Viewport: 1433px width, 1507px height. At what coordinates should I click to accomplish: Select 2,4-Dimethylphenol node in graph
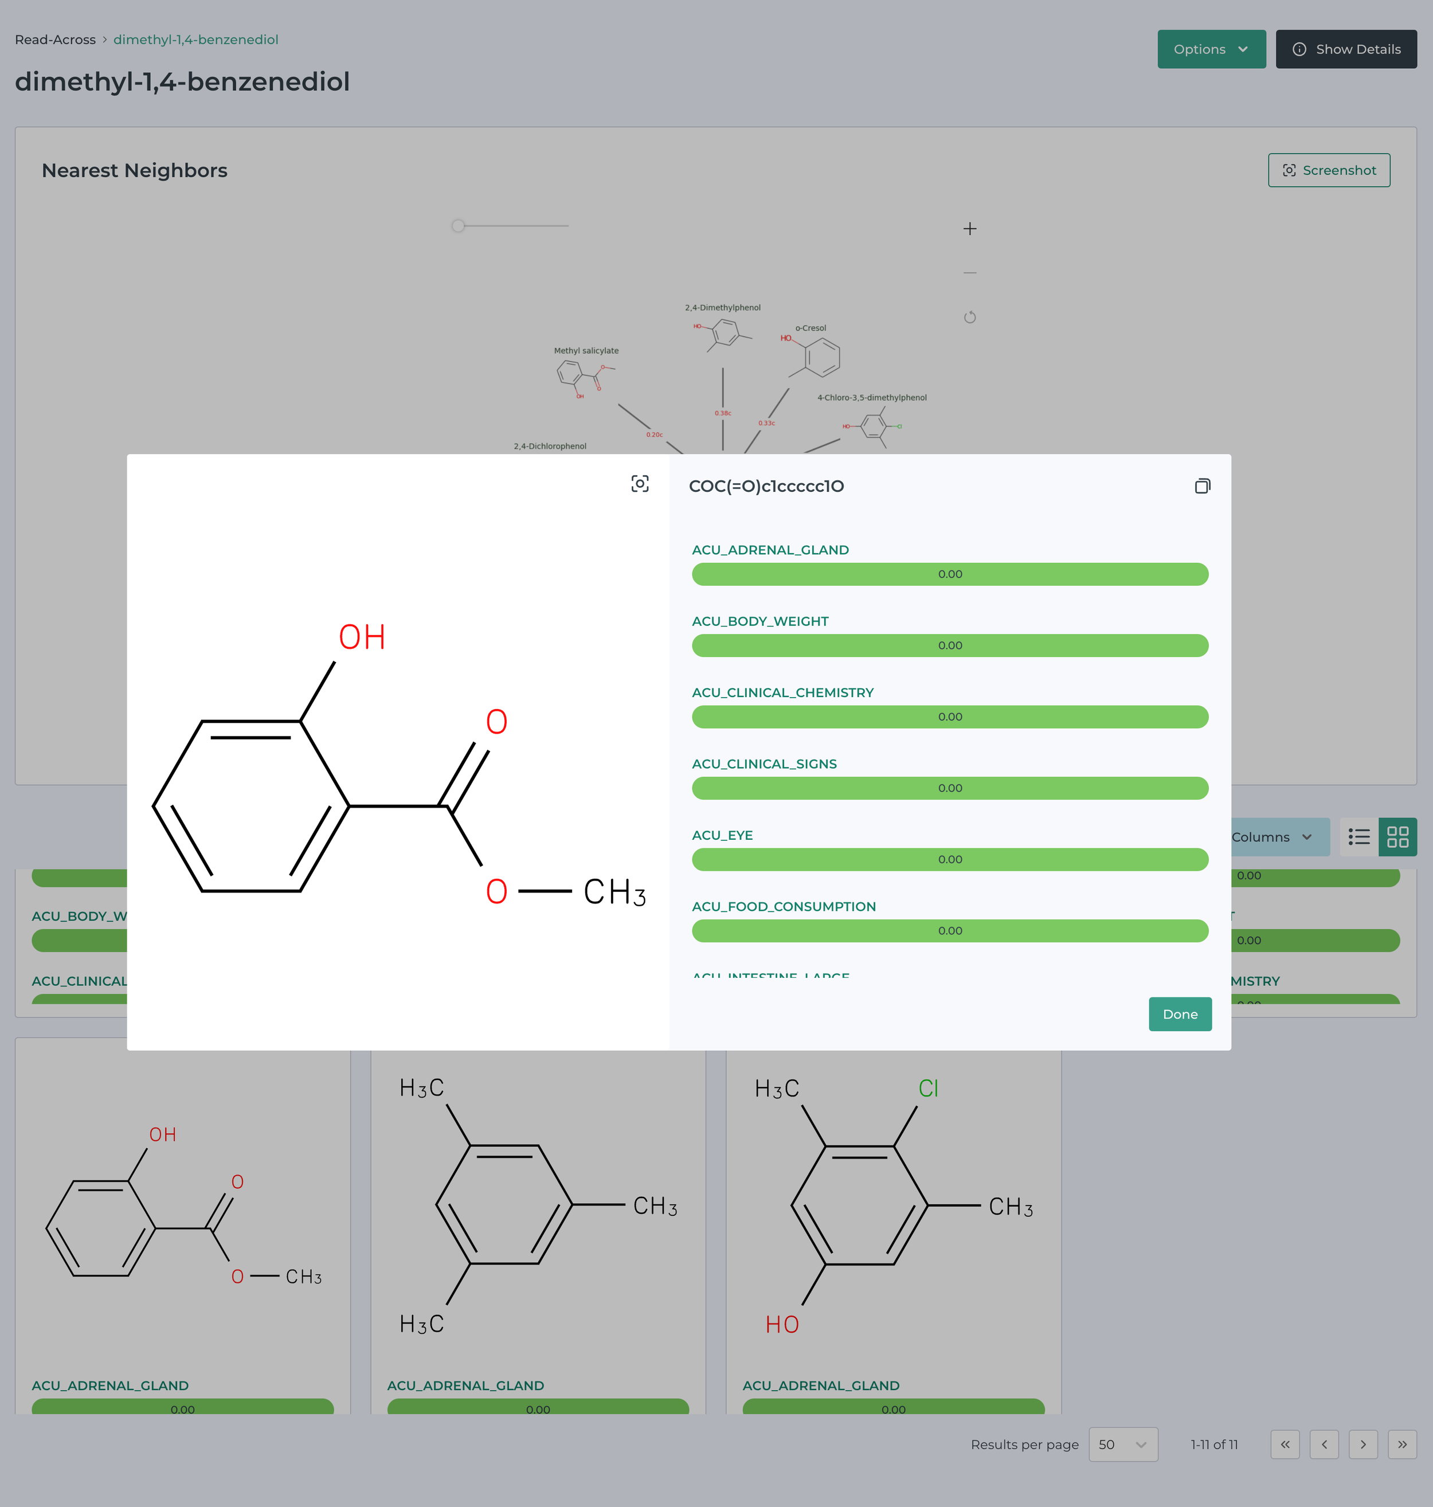pyautogui.click(x=723, y=328)
